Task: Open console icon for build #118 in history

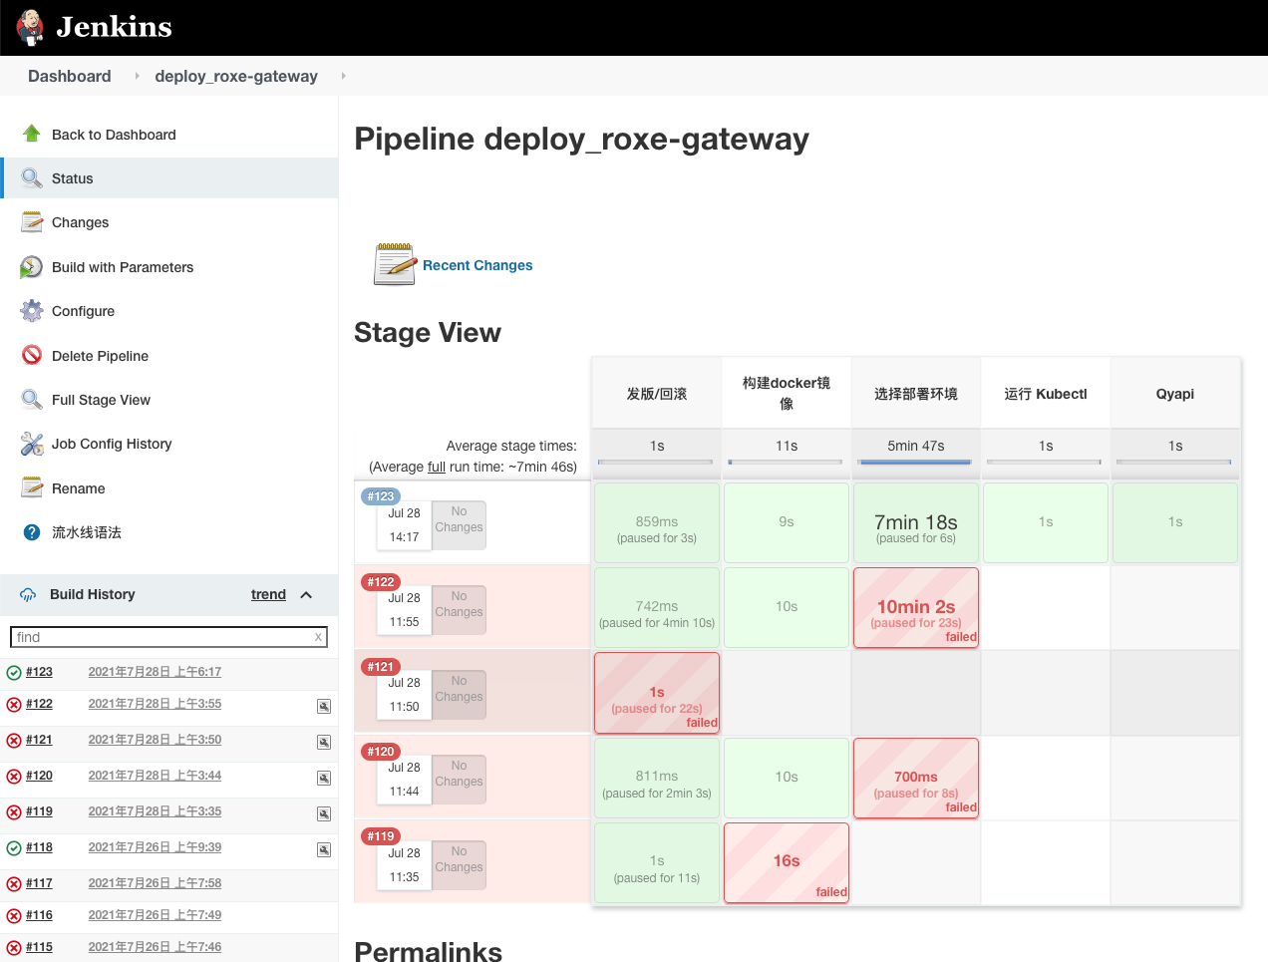Action: point(324,849)
